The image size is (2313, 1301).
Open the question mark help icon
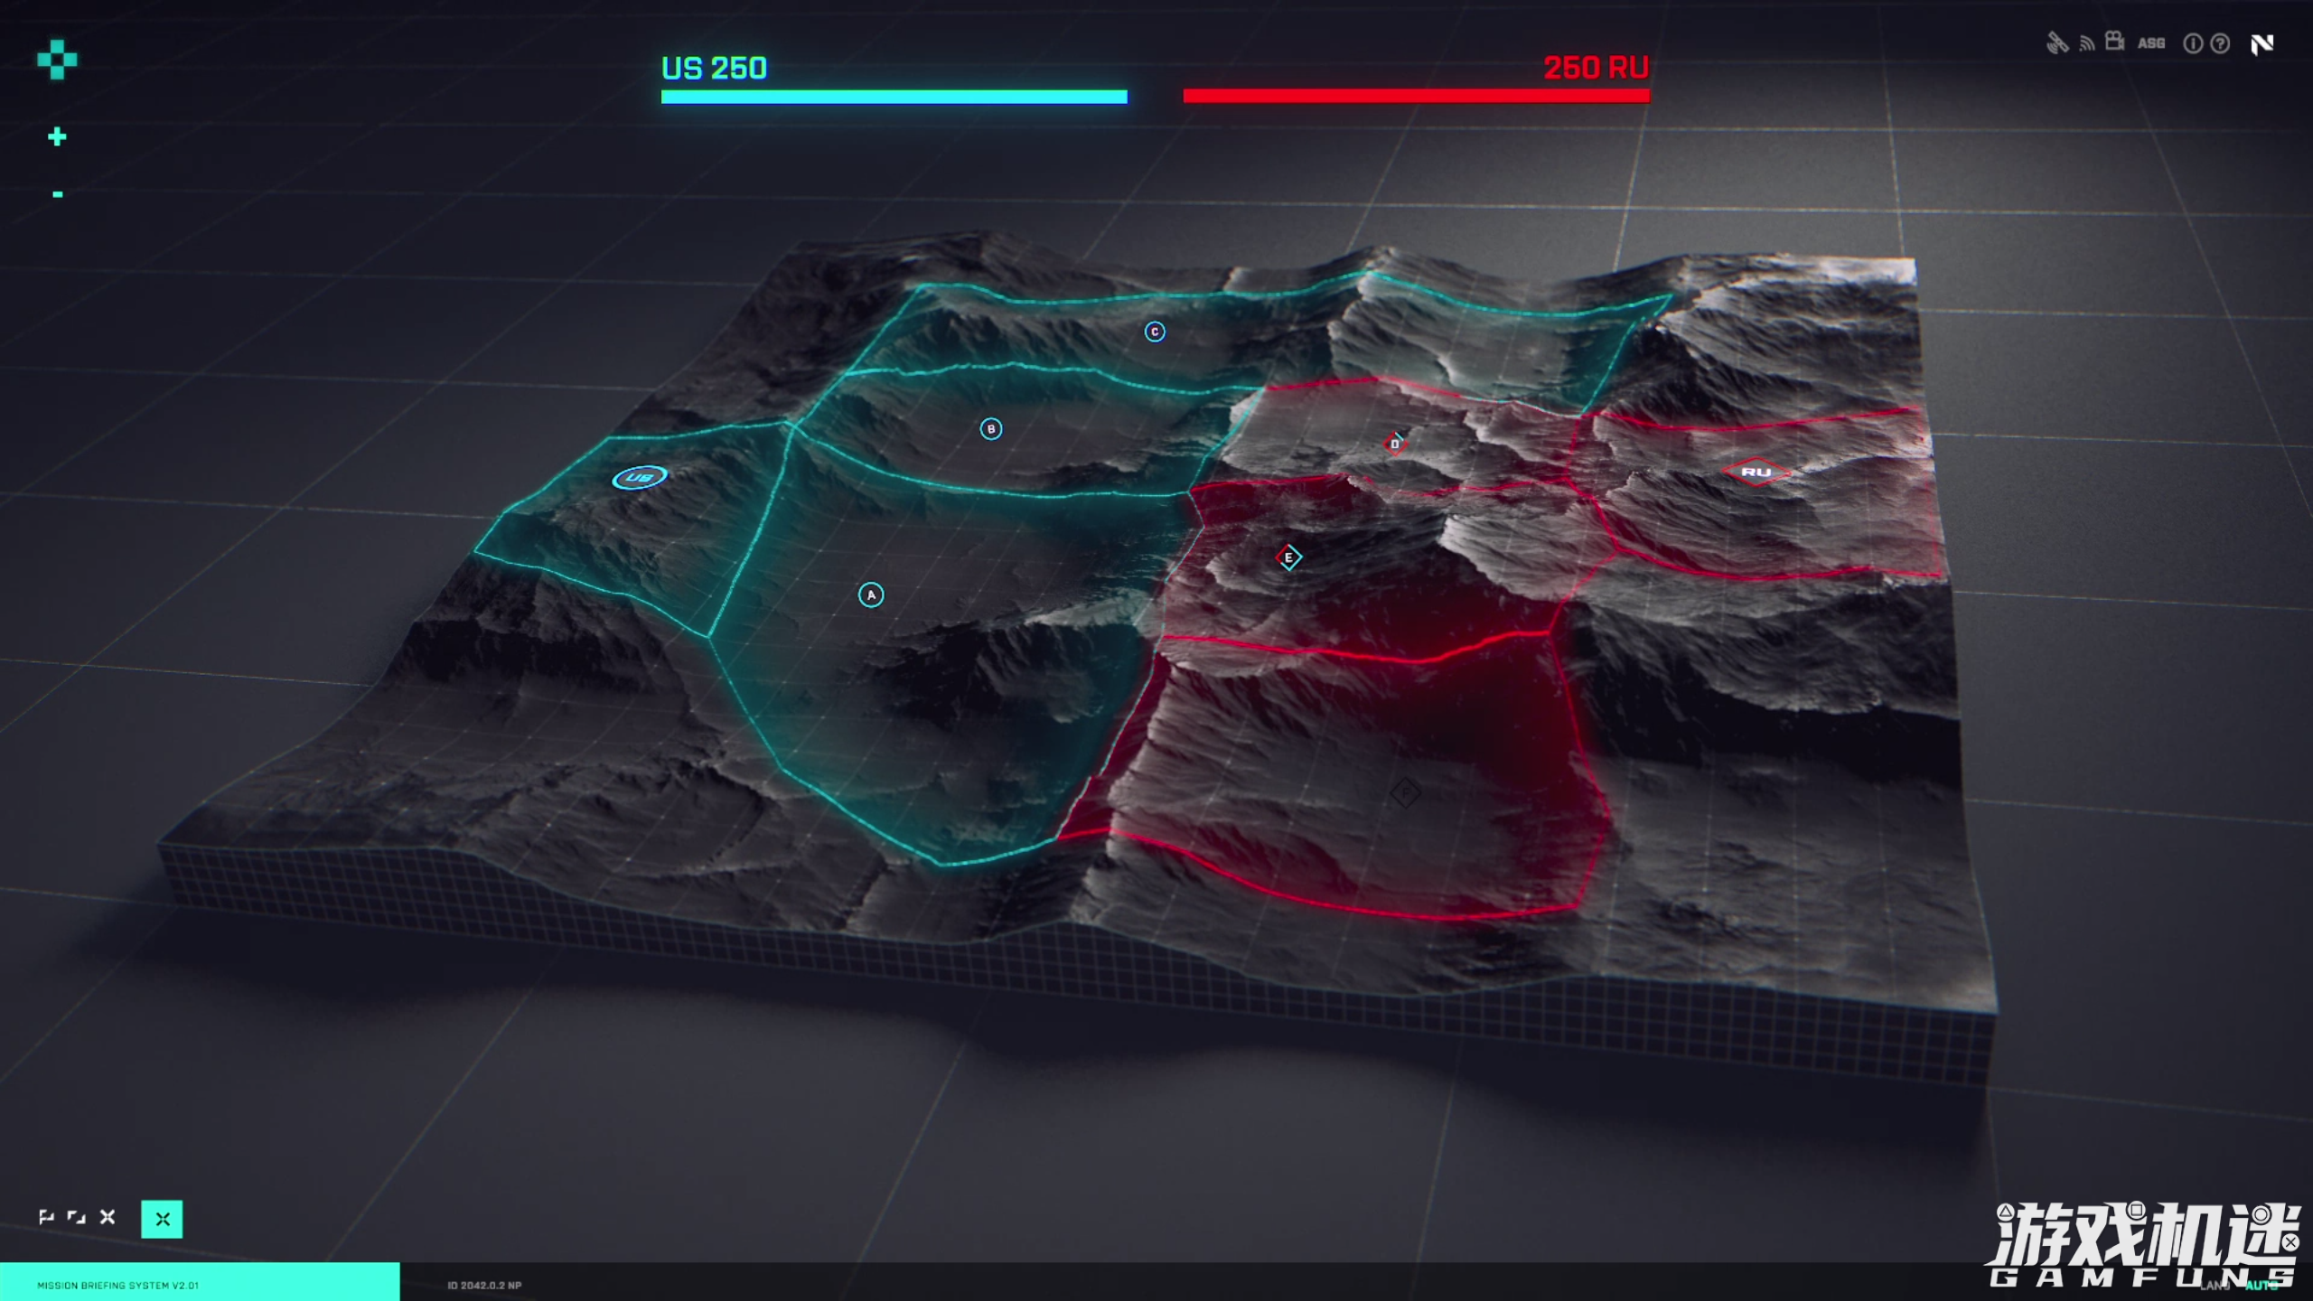coord(2220,43)
